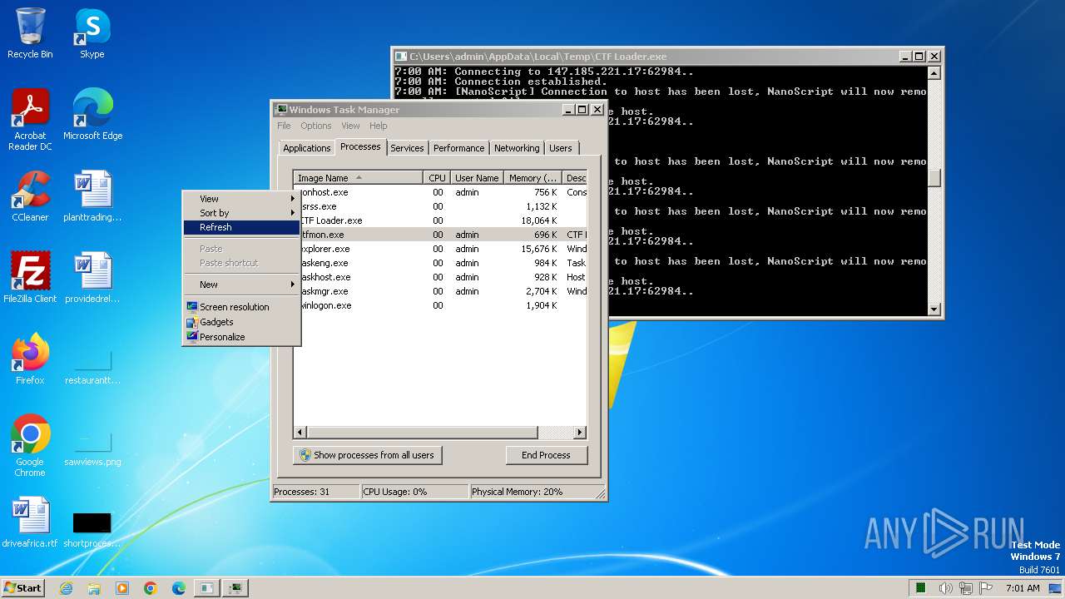This screenshot has width=1065, height=599.
Task: Click process list right scroll arrow
Action: (x=580, y=433)
